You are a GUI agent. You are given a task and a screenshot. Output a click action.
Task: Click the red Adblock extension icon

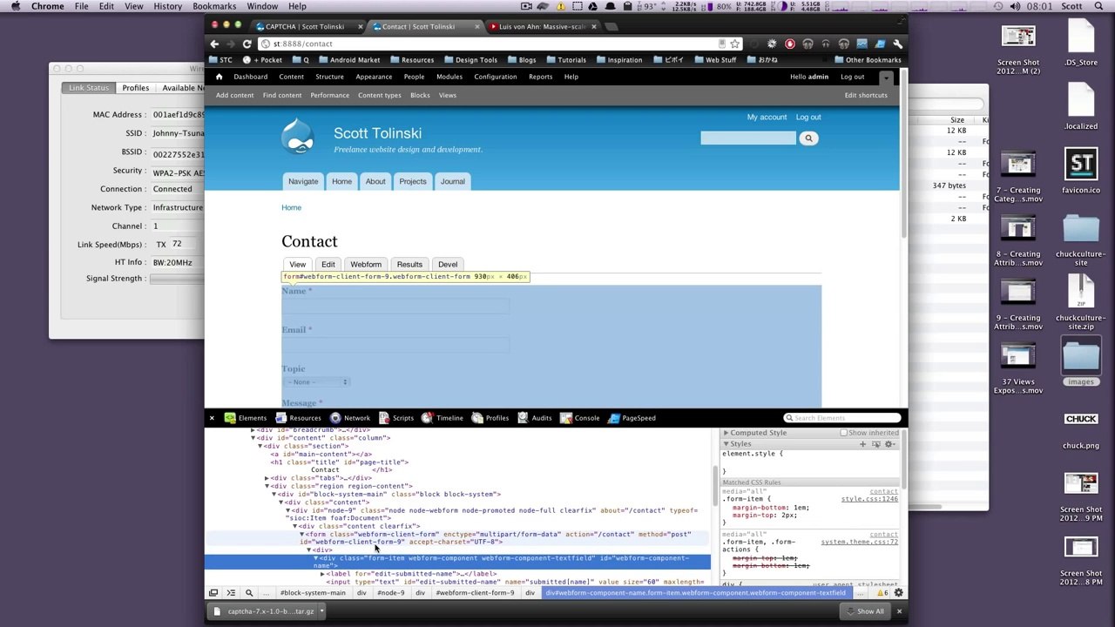[790, 44]
